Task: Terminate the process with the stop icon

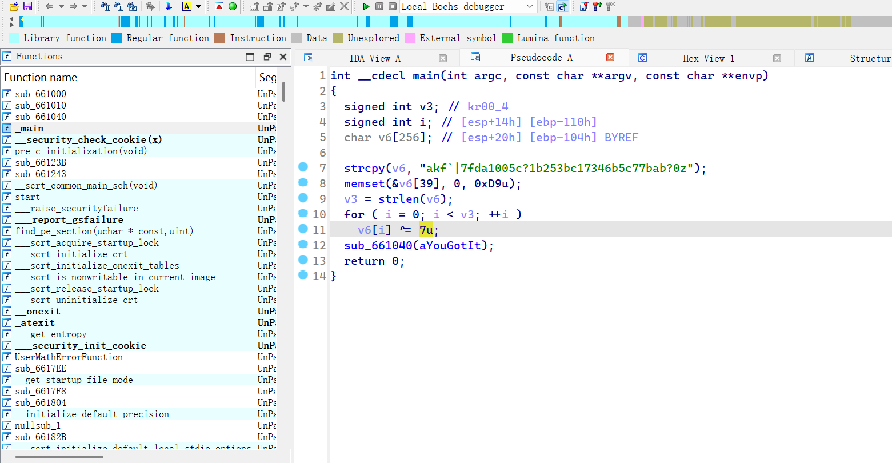Action: (x=393, y=6)
